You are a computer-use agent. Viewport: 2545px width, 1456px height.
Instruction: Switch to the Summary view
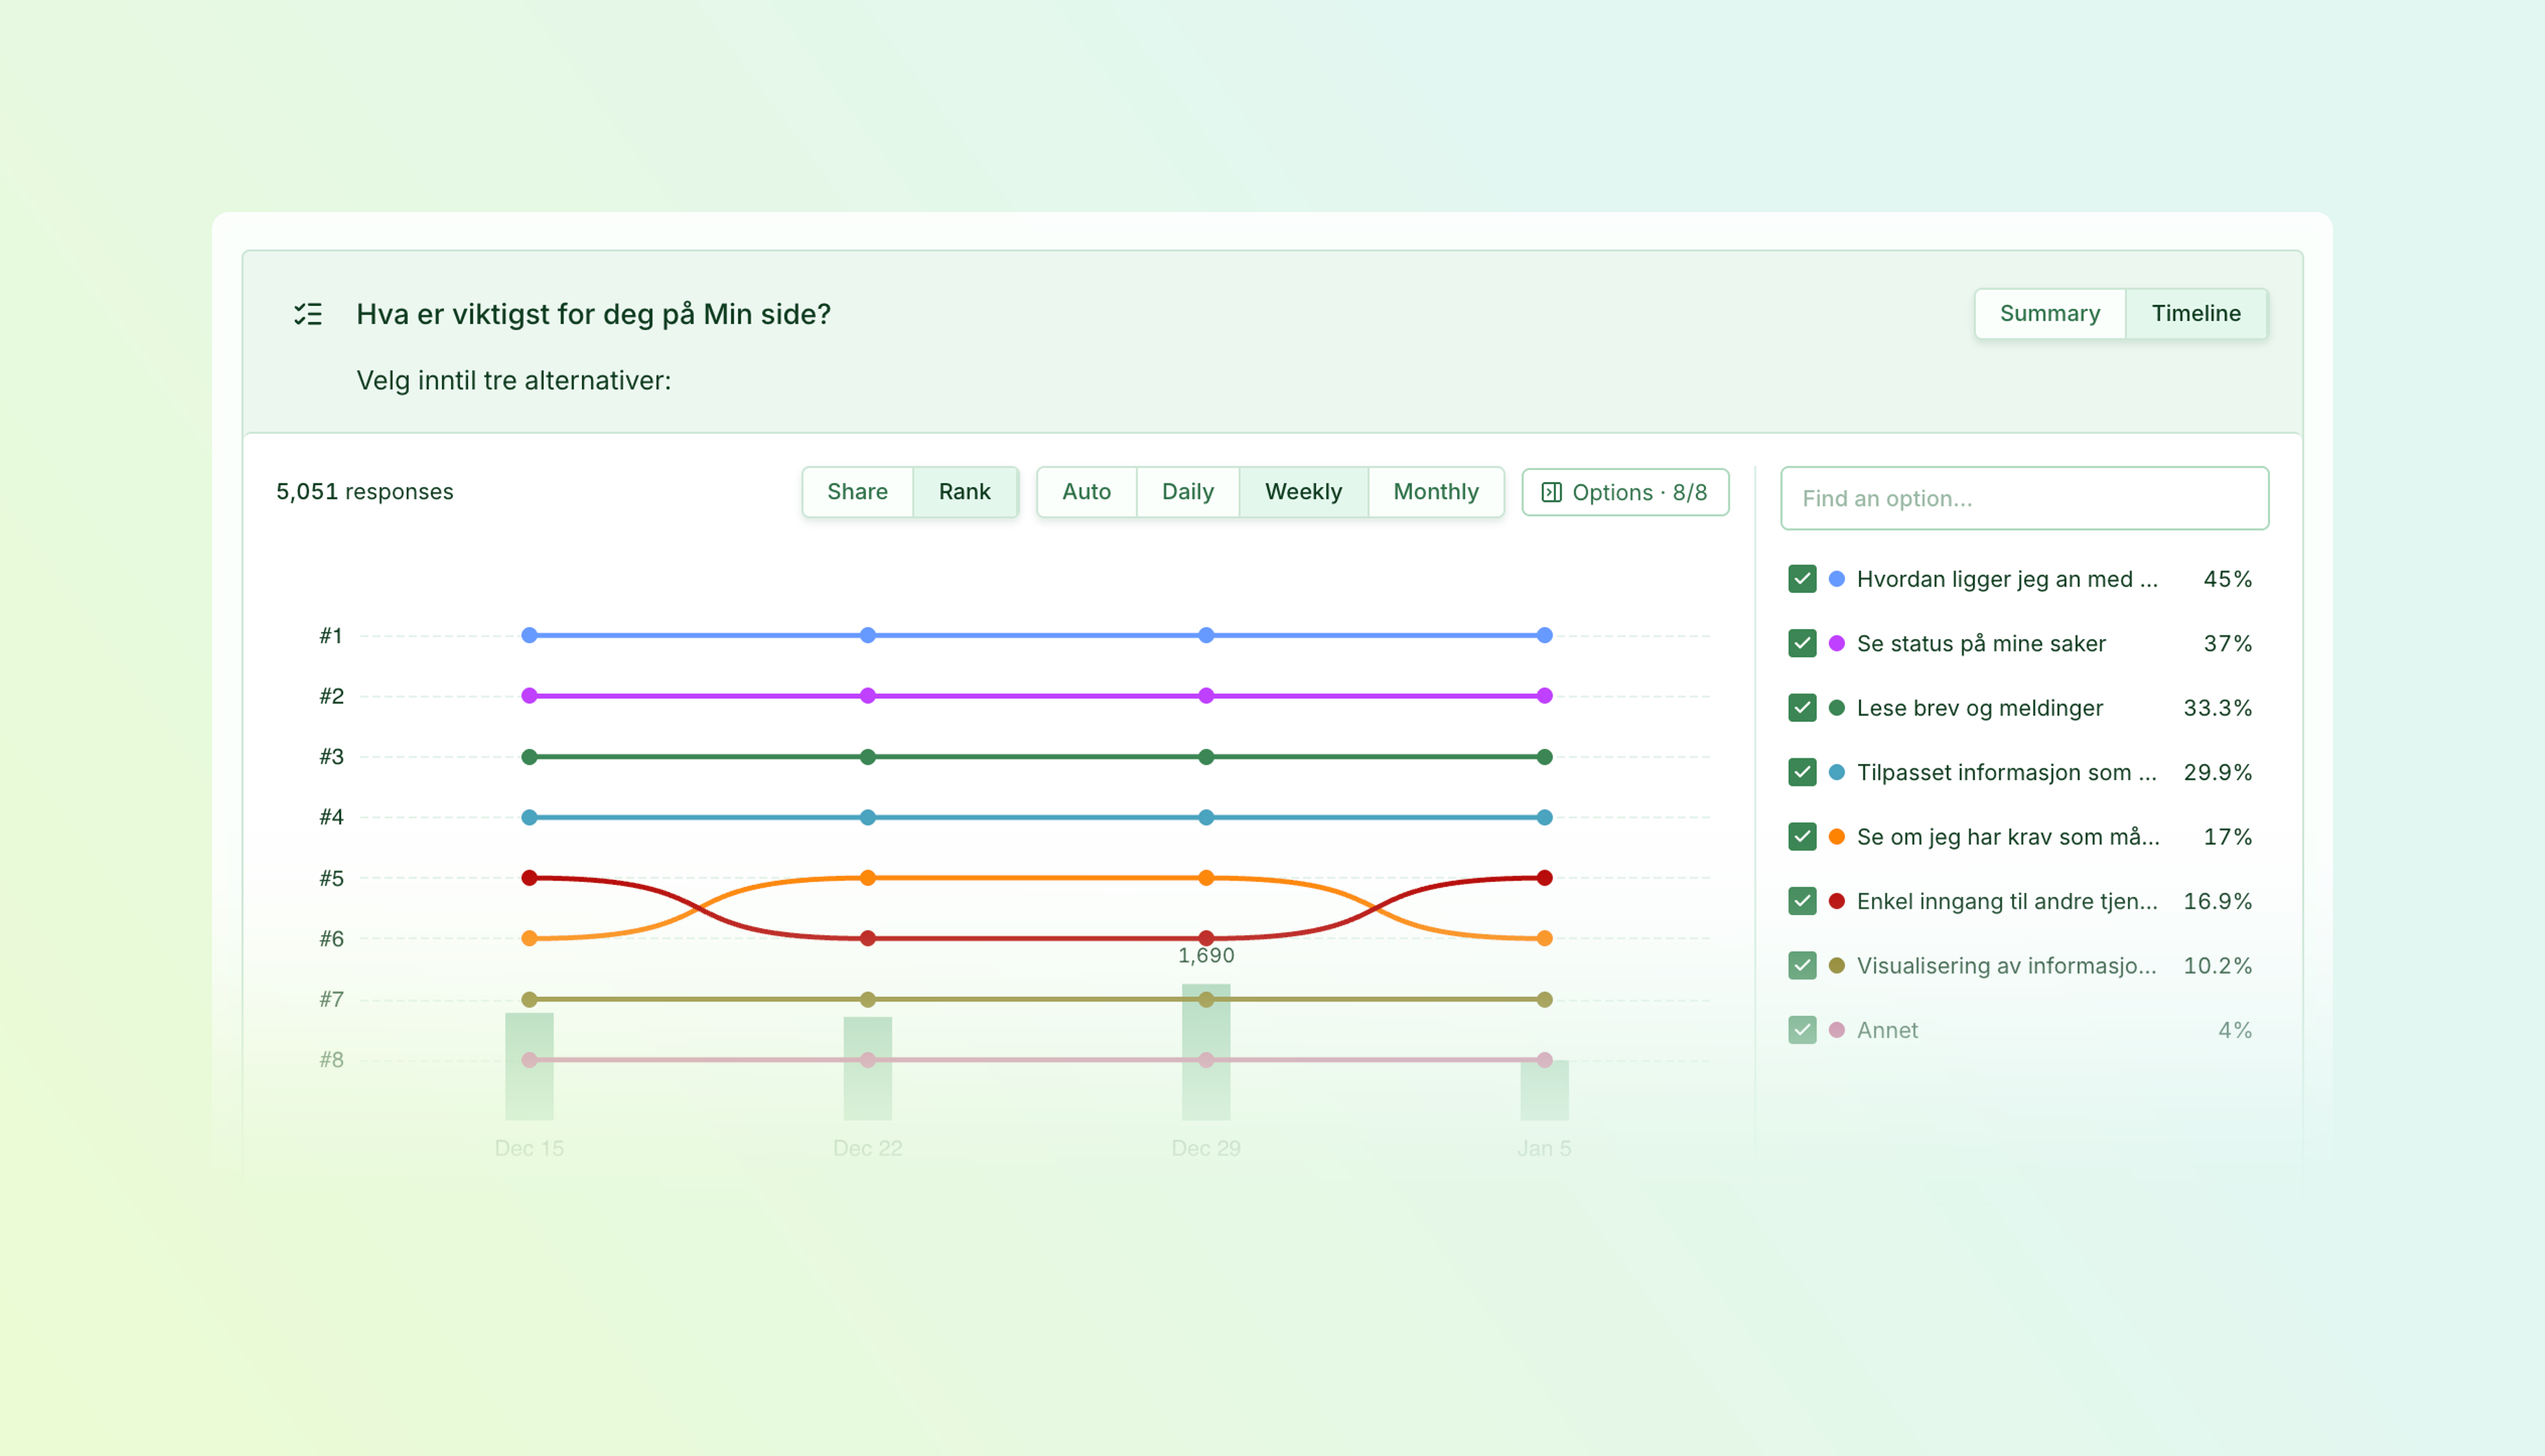[2049, 313]
